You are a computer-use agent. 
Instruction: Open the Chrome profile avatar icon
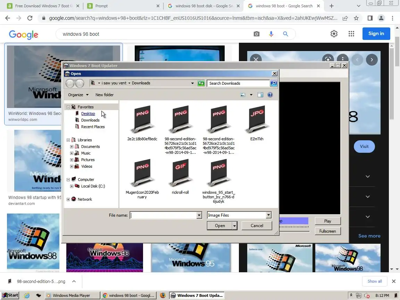click(381, 18)
